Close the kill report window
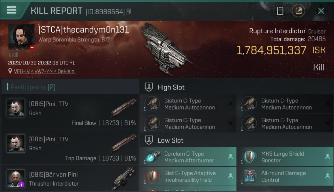 [x=321, y=11]
